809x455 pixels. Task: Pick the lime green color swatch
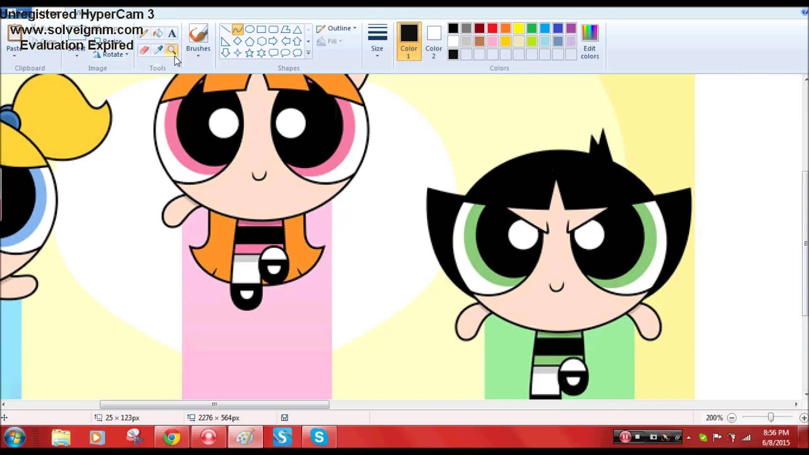532,42
